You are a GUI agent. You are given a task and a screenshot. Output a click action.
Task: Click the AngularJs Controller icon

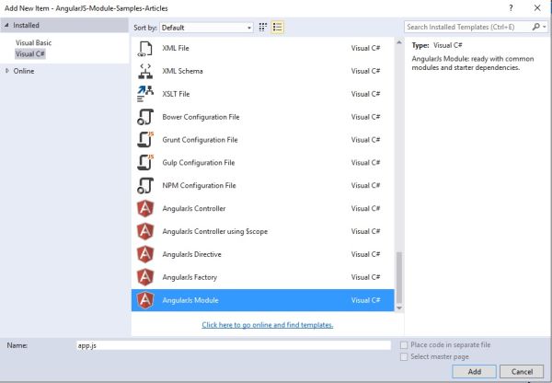[145, 208]
